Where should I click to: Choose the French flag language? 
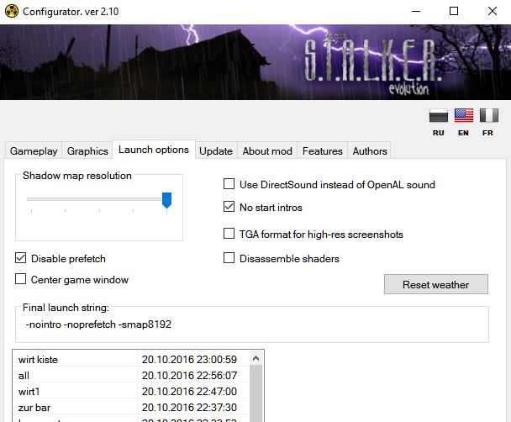click(489, 116)
